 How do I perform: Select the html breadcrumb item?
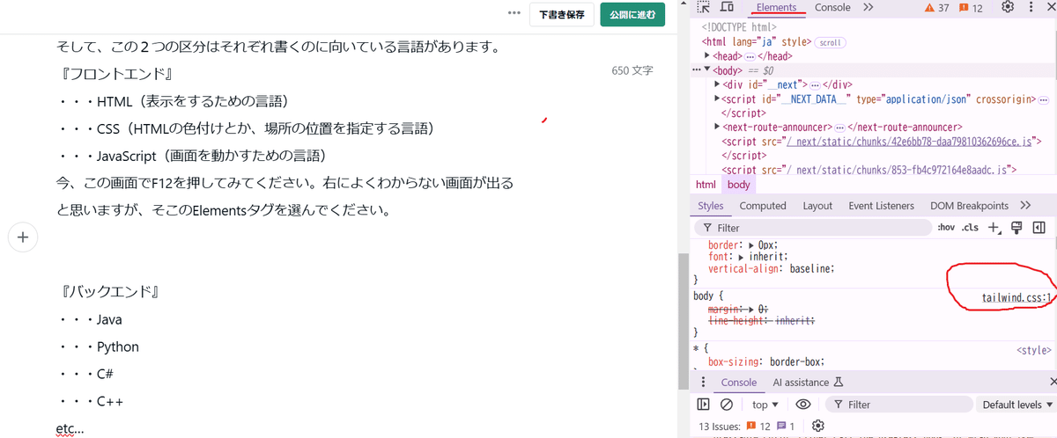706,185
